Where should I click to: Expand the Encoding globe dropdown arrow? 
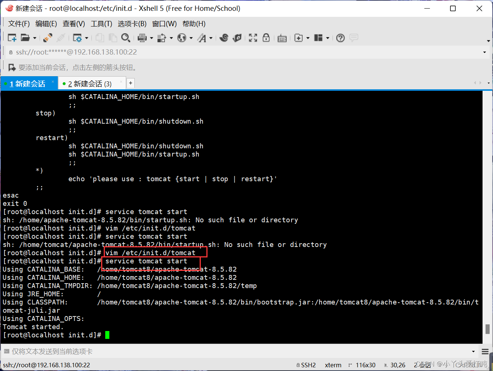[x=191, y=38]
